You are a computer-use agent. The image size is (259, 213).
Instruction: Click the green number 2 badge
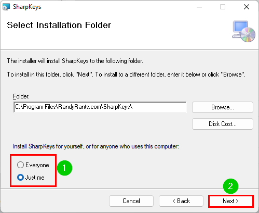pyautogui.click(x=230, y=186)
